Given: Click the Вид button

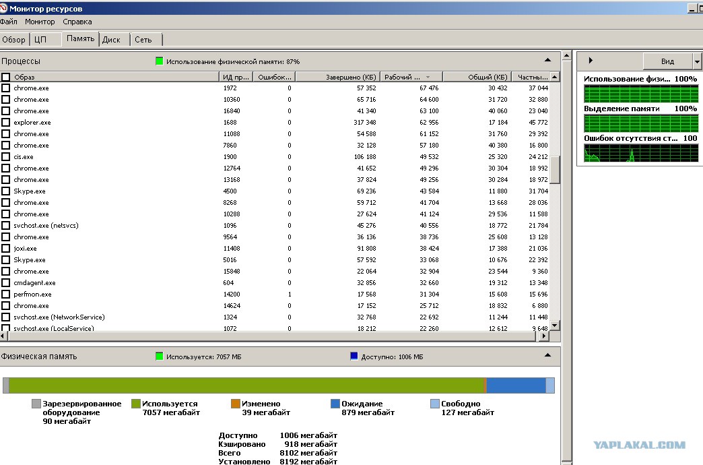Looking at the screenshot, I should [x=667, y=61].
